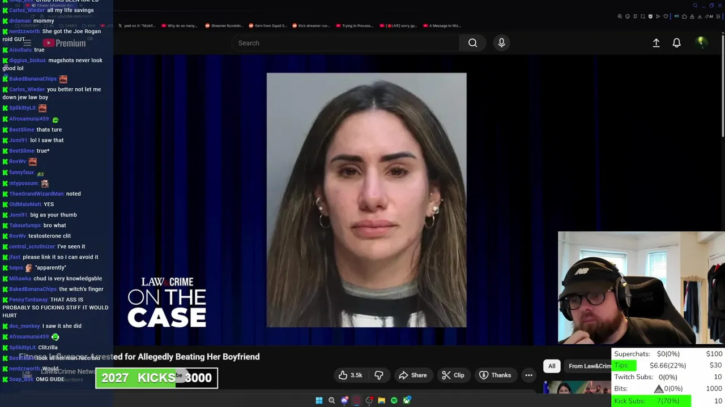Activate voice search microphone icon

click(501, 43)
